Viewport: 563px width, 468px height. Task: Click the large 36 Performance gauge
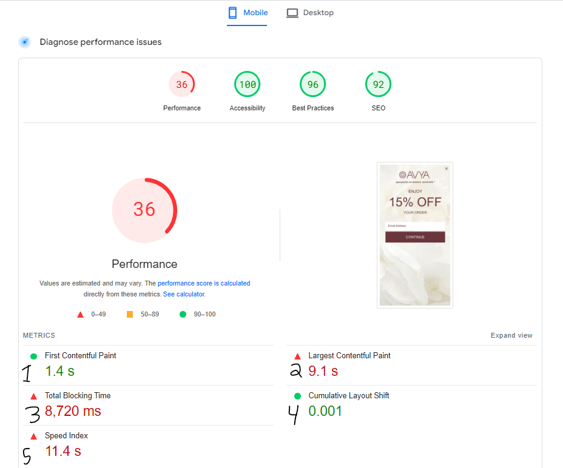click(145, 210)
